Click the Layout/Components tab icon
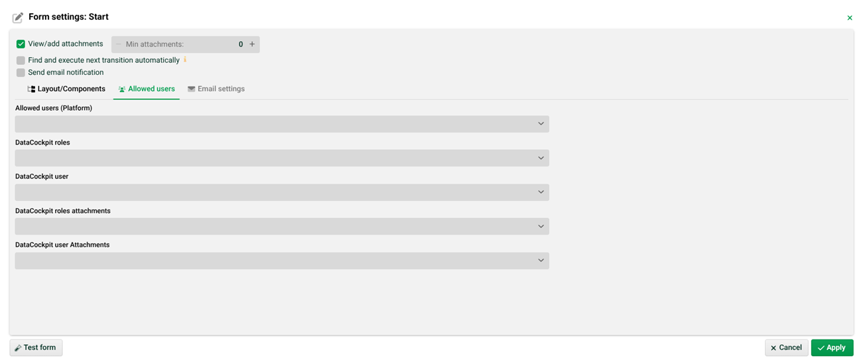Image resolution: width=862 pixels, height=362 pixels. [31, 89]
